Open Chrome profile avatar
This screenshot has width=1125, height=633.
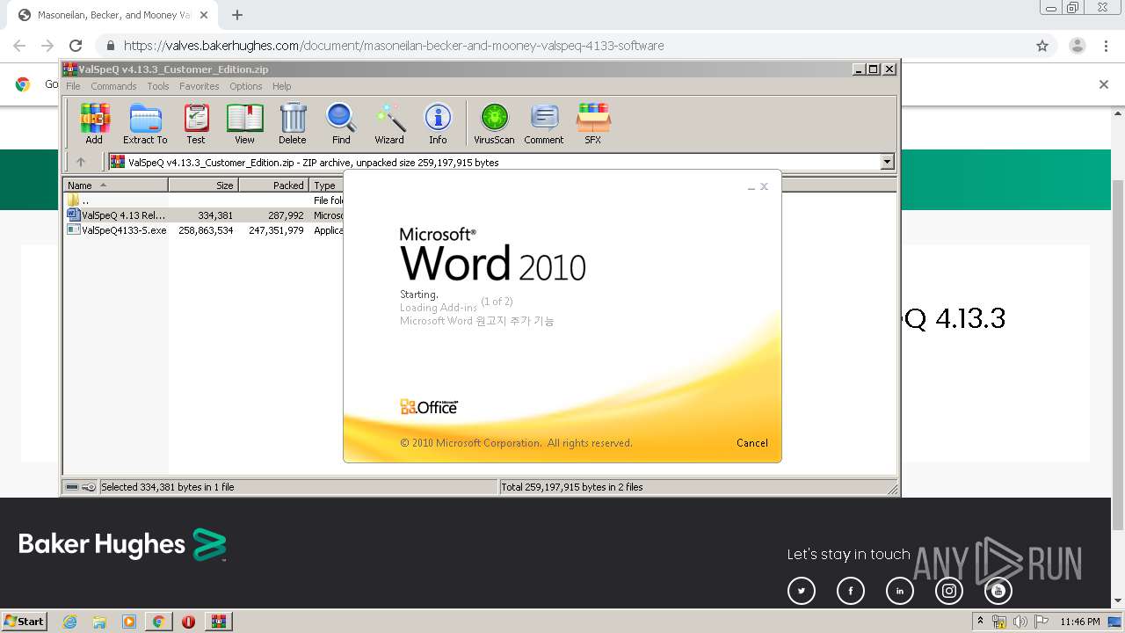[x=1078, y=46]
